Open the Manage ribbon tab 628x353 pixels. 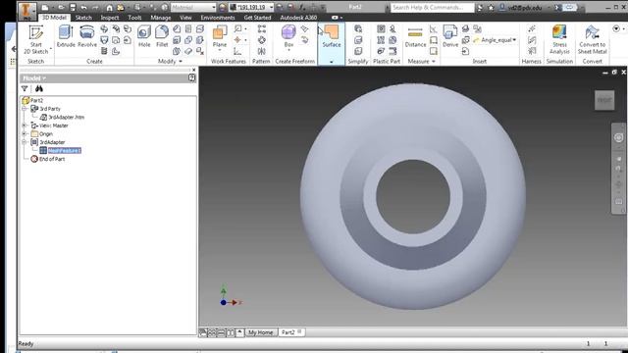(161, 18)
